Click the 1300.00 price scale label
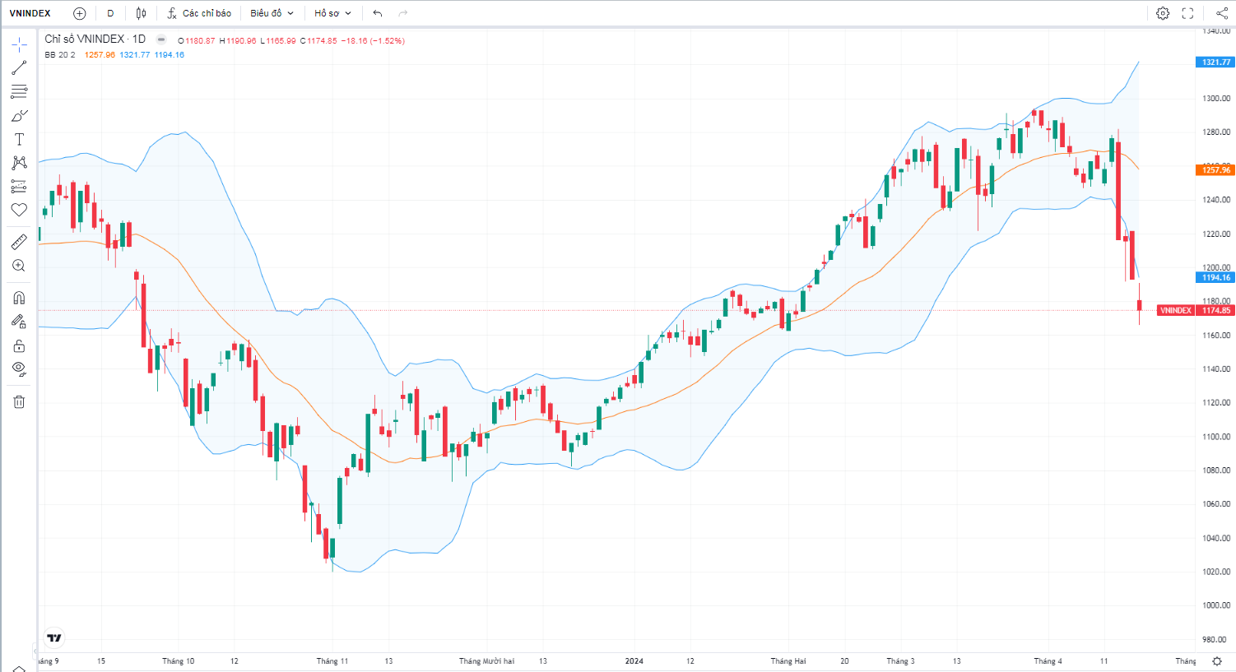Screen dimensions: 1236x672 point(1215,99)
